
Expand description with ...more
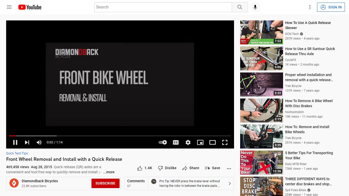click(109, 172)
